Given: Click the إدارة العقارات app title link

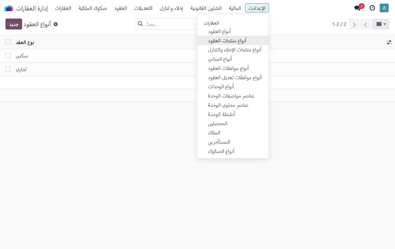Looking at the screenshot, I should point(32,8).
